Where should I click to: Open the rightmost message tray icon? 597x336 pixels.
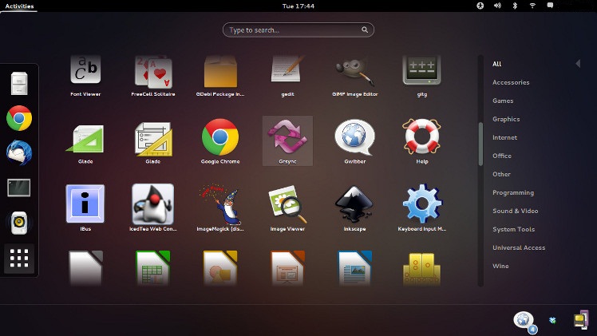[581, 319]
